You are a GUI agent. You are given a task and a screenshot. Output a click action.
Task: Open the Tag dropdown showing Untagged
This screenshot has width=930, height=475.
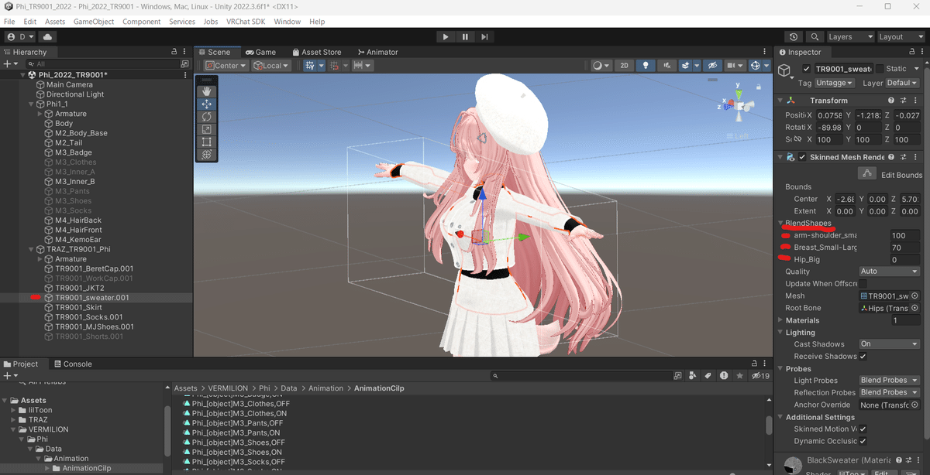(835, 83)
